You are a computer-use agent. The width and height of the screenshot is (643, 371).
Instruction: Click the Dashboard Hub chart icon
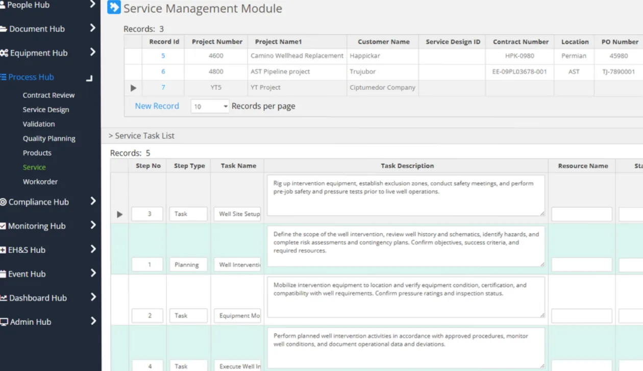point(4,298)
